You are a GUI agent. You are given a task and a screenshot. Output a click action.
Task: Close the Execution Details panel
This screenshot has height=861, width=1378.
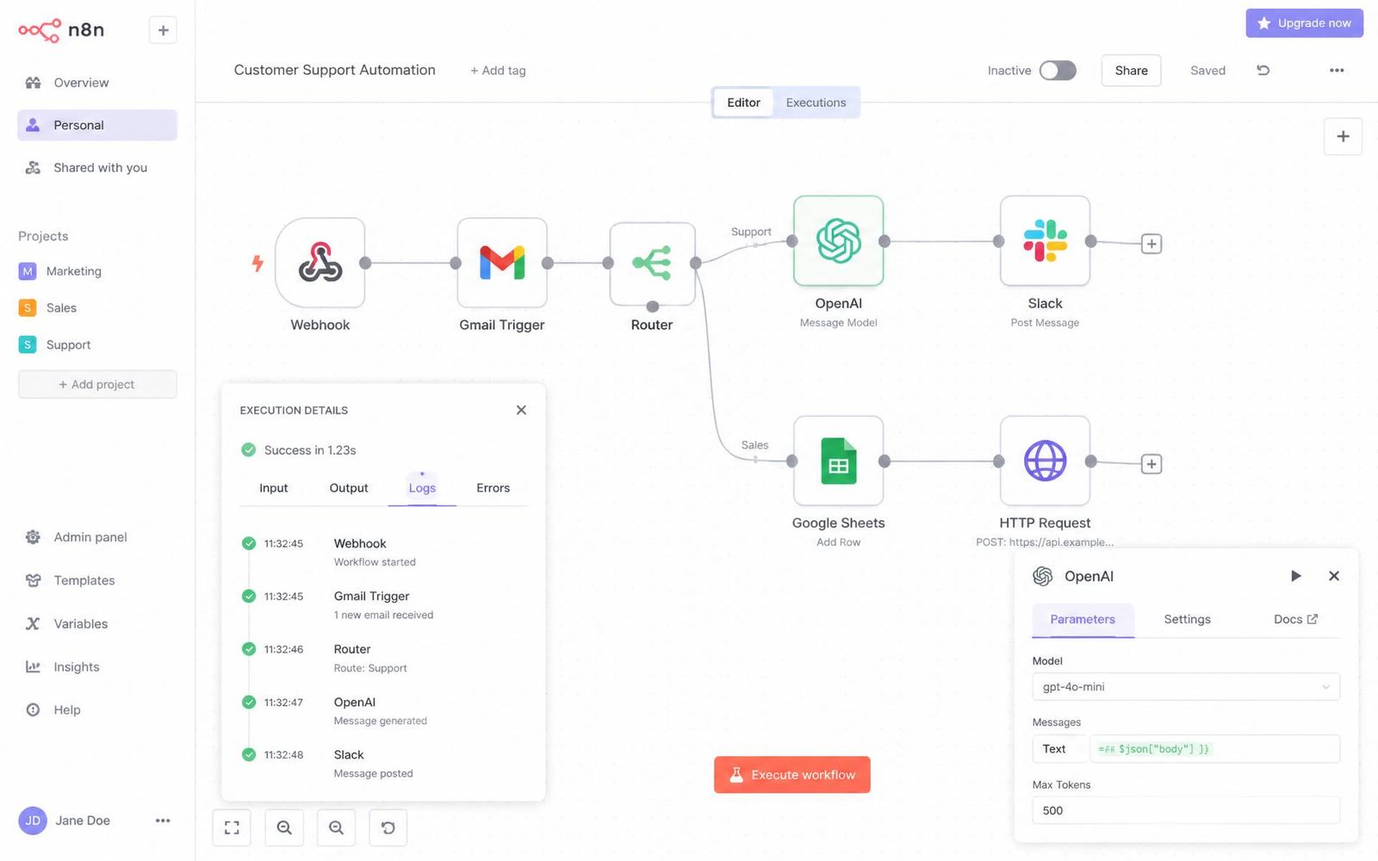[521, 410]
